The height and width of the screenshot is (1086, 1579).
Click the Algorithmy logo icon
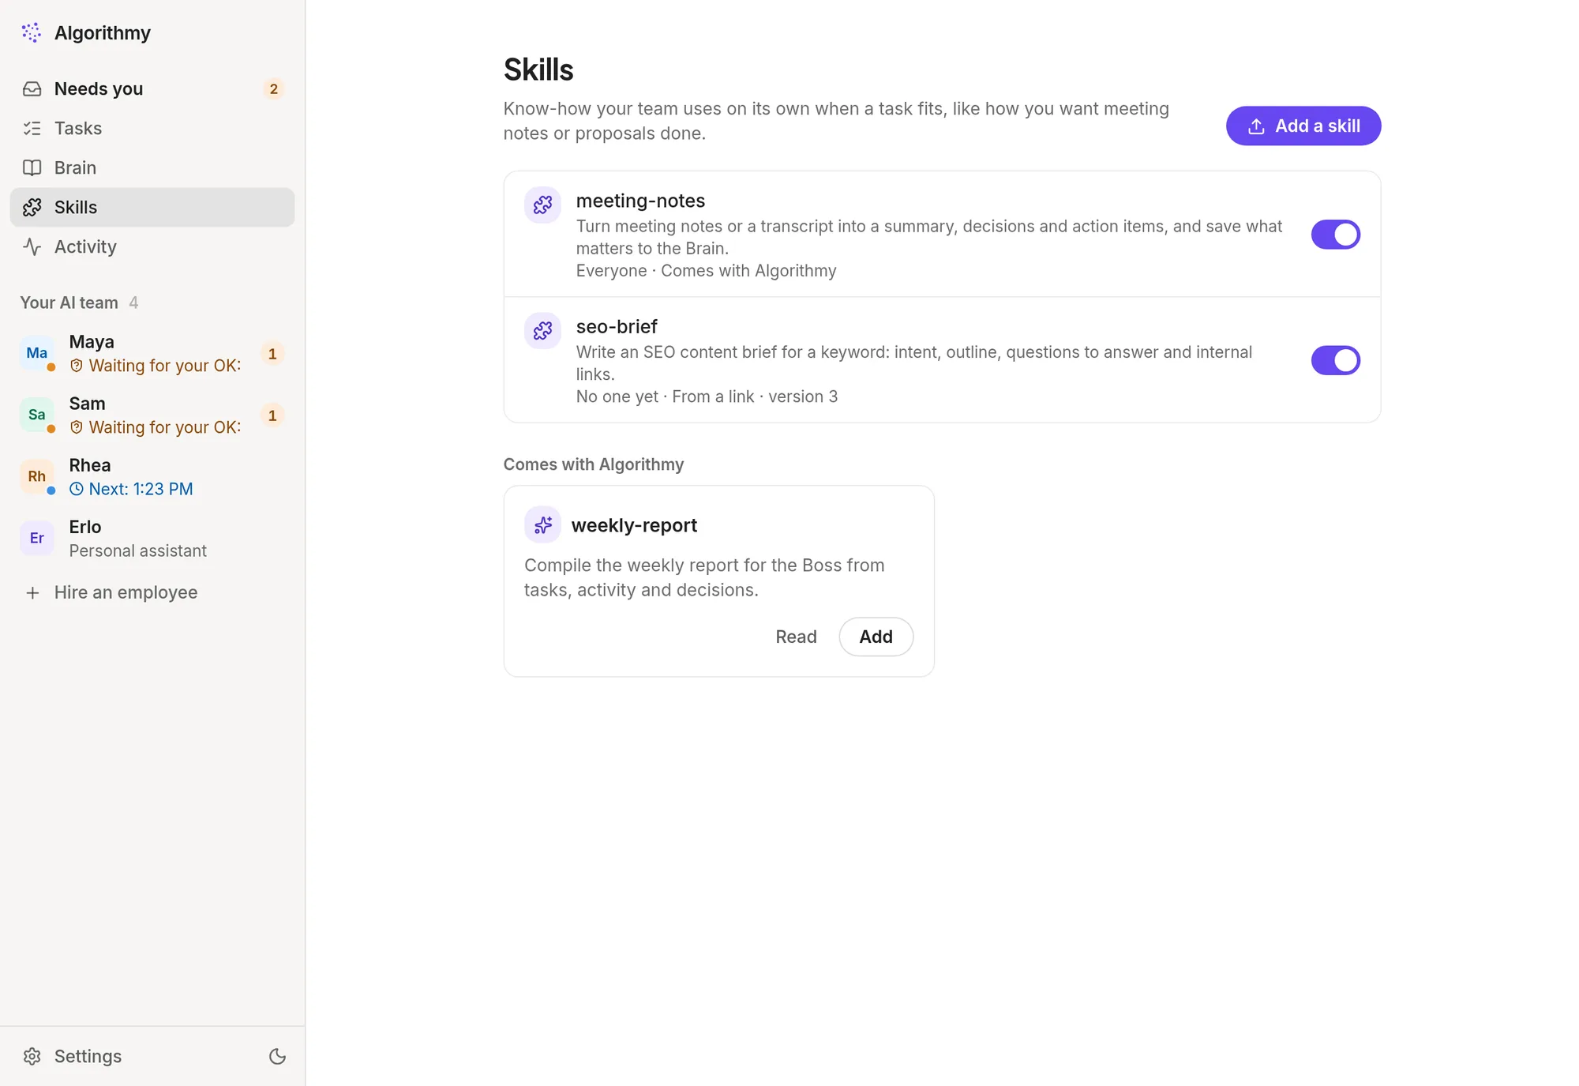(x=32, y=32)
